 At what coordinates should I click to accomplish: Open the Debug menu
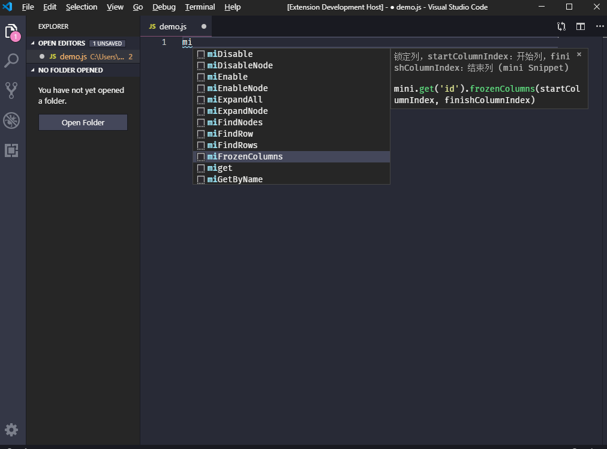pos(164,7)
